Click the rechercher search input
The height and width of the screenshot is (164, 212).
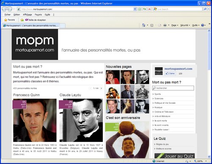173,88
